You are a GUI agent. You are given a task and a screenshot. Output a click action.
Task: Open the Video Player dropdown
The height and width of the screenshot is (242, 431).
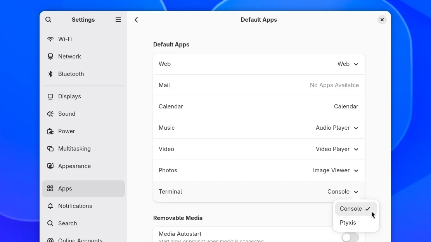[337, 149]
